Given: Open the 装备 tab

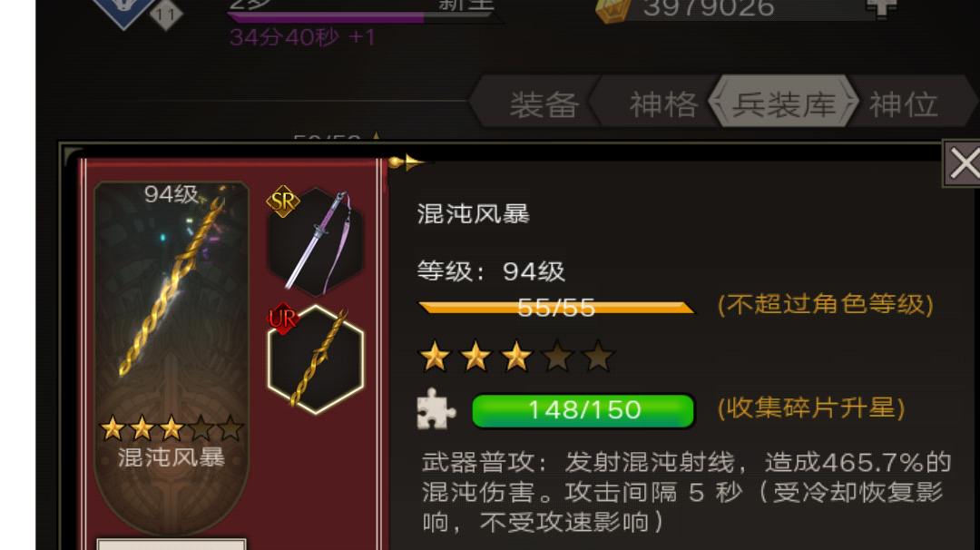Looking at the screenshot, I should click(544, 103).
